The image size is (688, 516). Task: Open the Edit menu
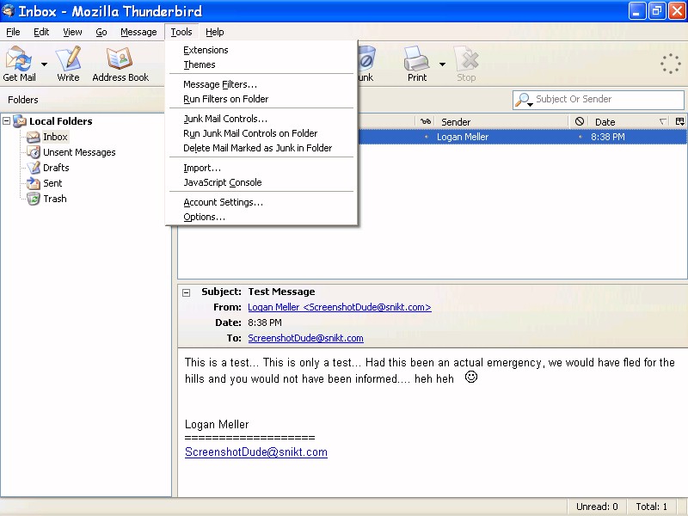click(x=41, y=32)
